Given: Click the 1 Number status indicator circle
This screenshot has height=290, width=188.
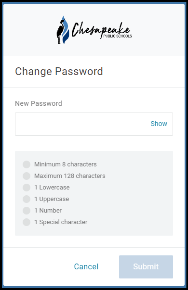Looking at the screenshot, I should pos(27,211).
